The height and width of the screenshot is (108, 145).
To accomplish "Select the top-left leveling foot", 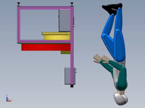I will [19, 4].
